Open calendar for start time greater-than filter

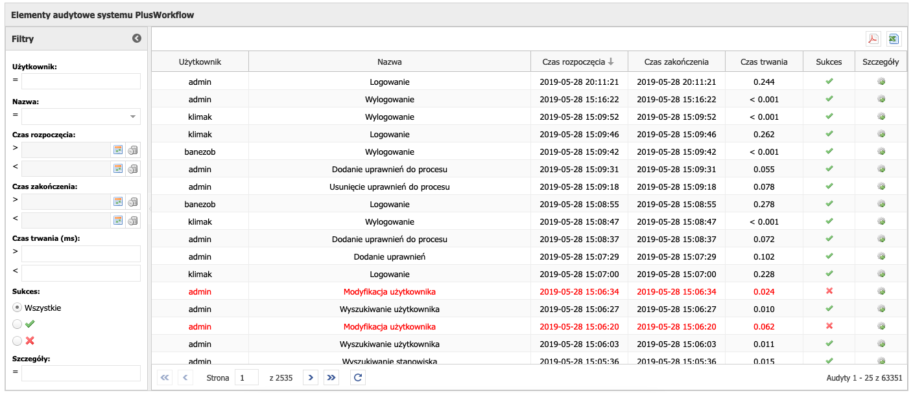click(118, 150)
